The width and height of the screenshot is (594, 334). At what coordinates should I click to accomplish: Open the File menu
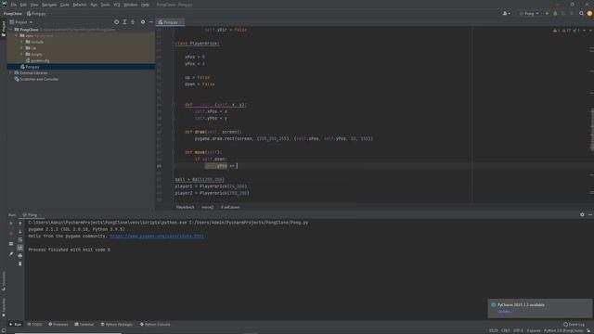(x=14, y=5)
